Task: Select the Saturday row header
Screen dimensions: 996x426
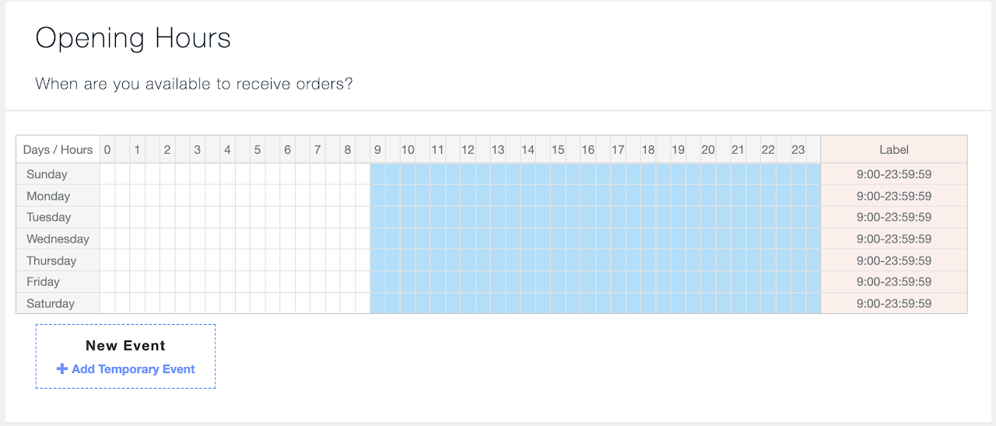Action: pyautogui.click(x=58, y=303)
